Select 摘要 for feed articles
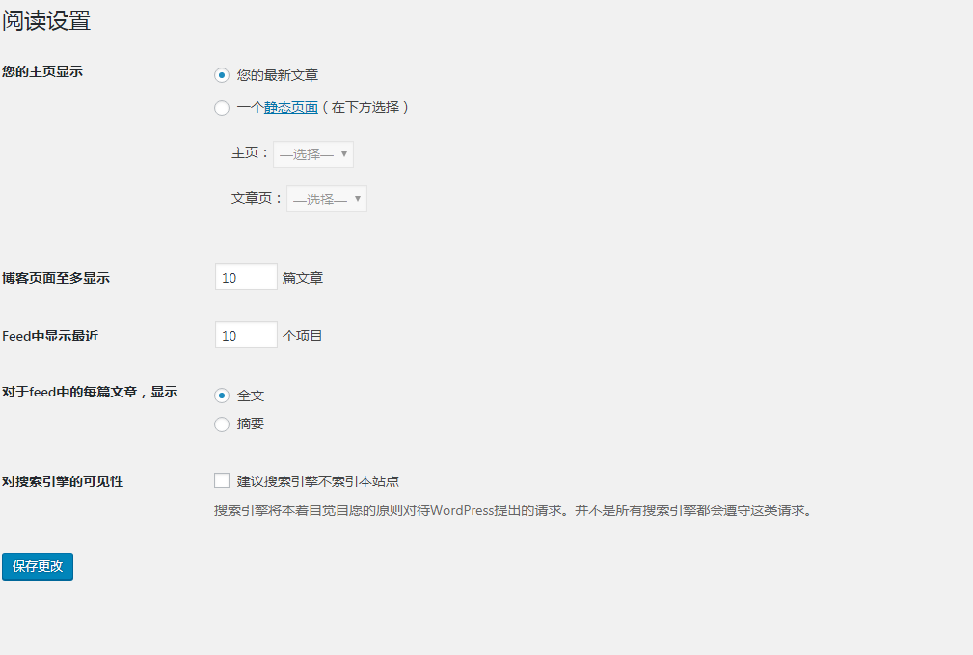The image size is (973, 655). tap(222, 424)
